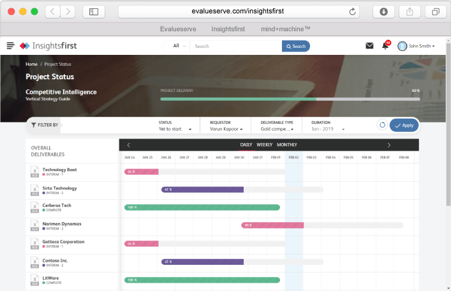Screen dimensions: 451x291
Task: Toggle the browser sidebar button
Action: pyautogui.click(x=94, y=11)
